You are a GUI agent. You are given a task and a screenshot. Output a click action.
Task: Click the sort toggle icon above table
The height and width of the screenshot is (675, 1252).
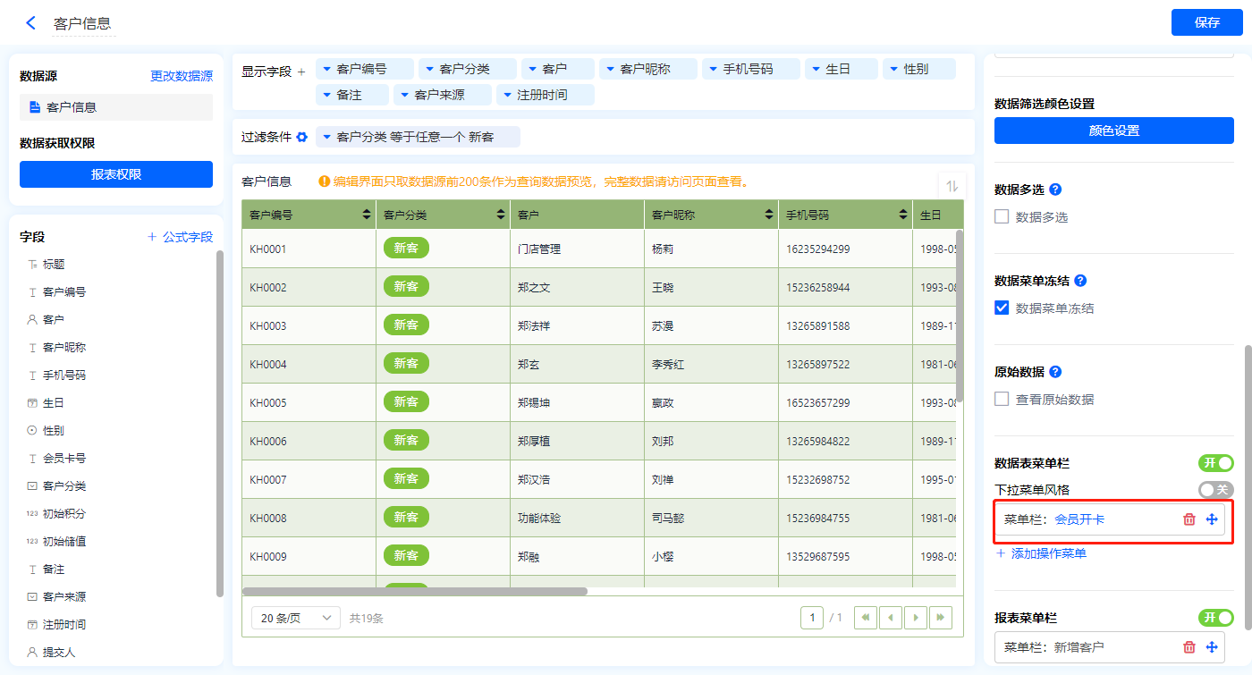952,186
